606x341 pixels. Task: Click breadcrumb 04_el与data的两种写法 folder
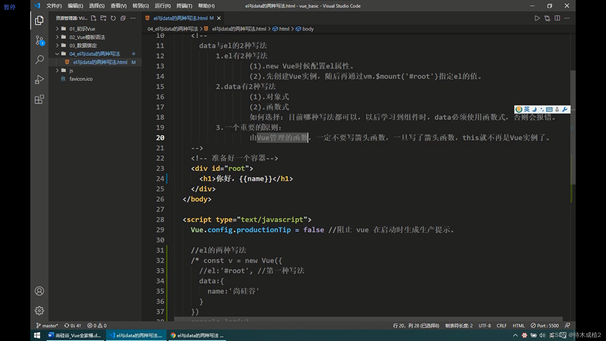pyautogui.click(x=173, y=29)
